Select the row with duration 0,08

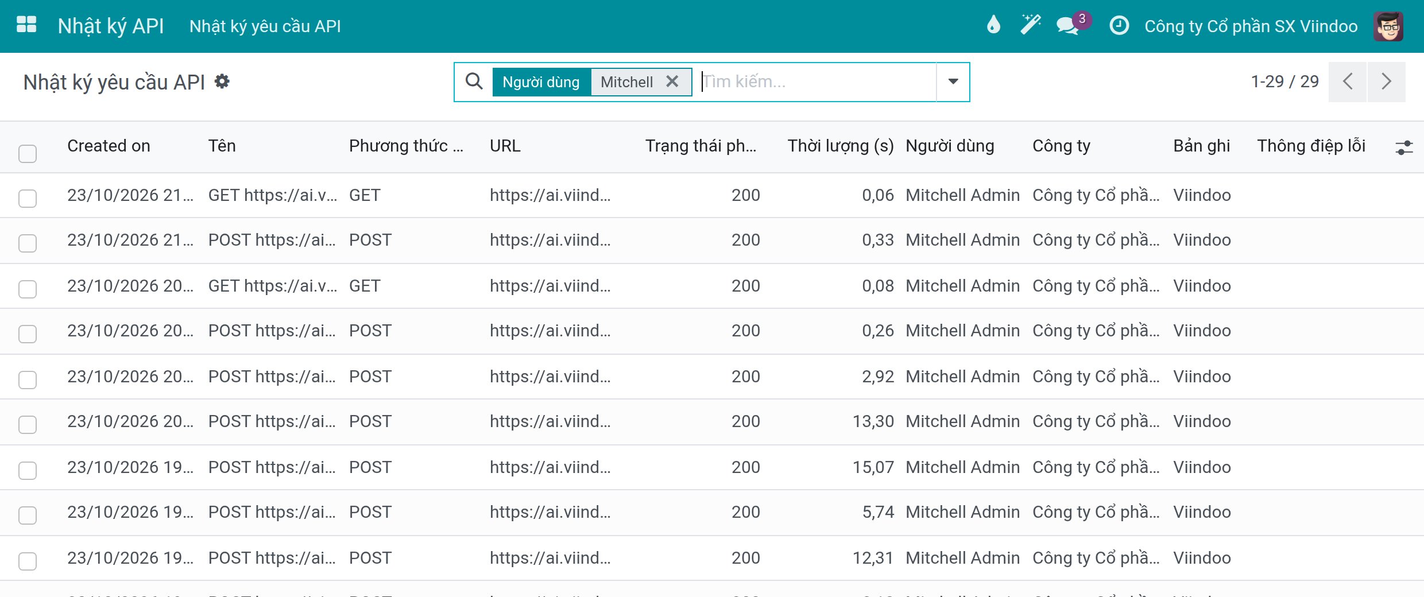[x=28, y=289]
